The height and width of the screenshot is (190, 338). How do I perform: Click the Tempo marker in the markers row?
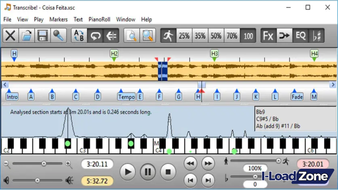click(x=125, y=97)
